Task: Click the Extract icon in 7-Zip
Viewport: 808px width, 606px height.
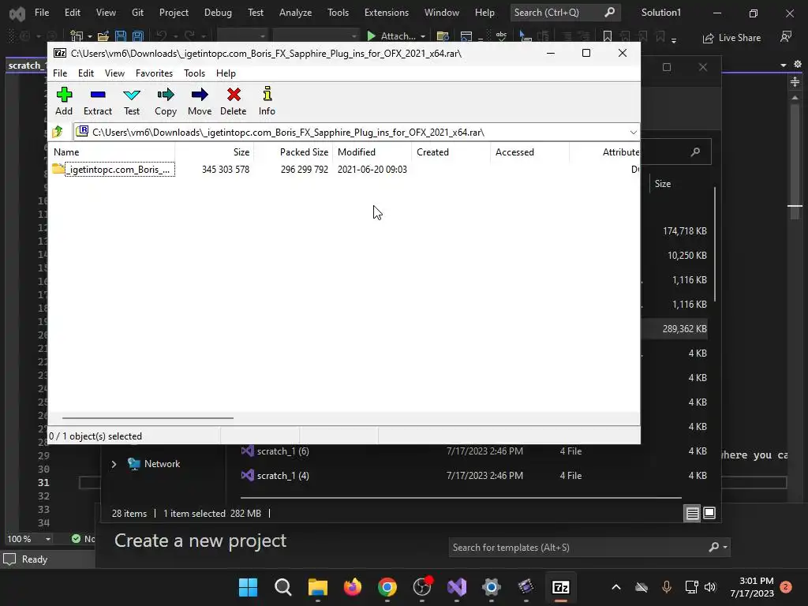Action: 97,101
